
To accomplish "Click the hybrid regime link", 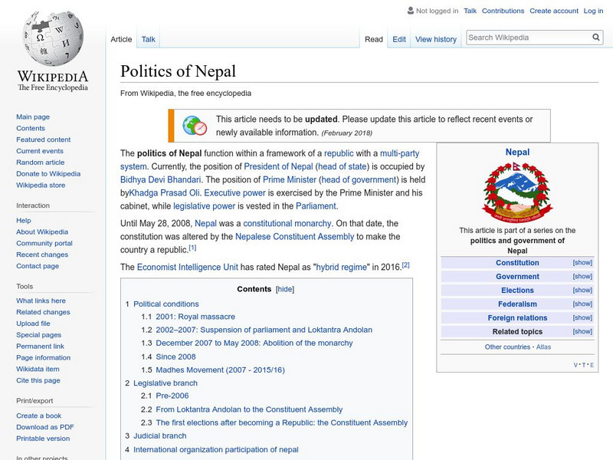I will [x=341, y=267].
